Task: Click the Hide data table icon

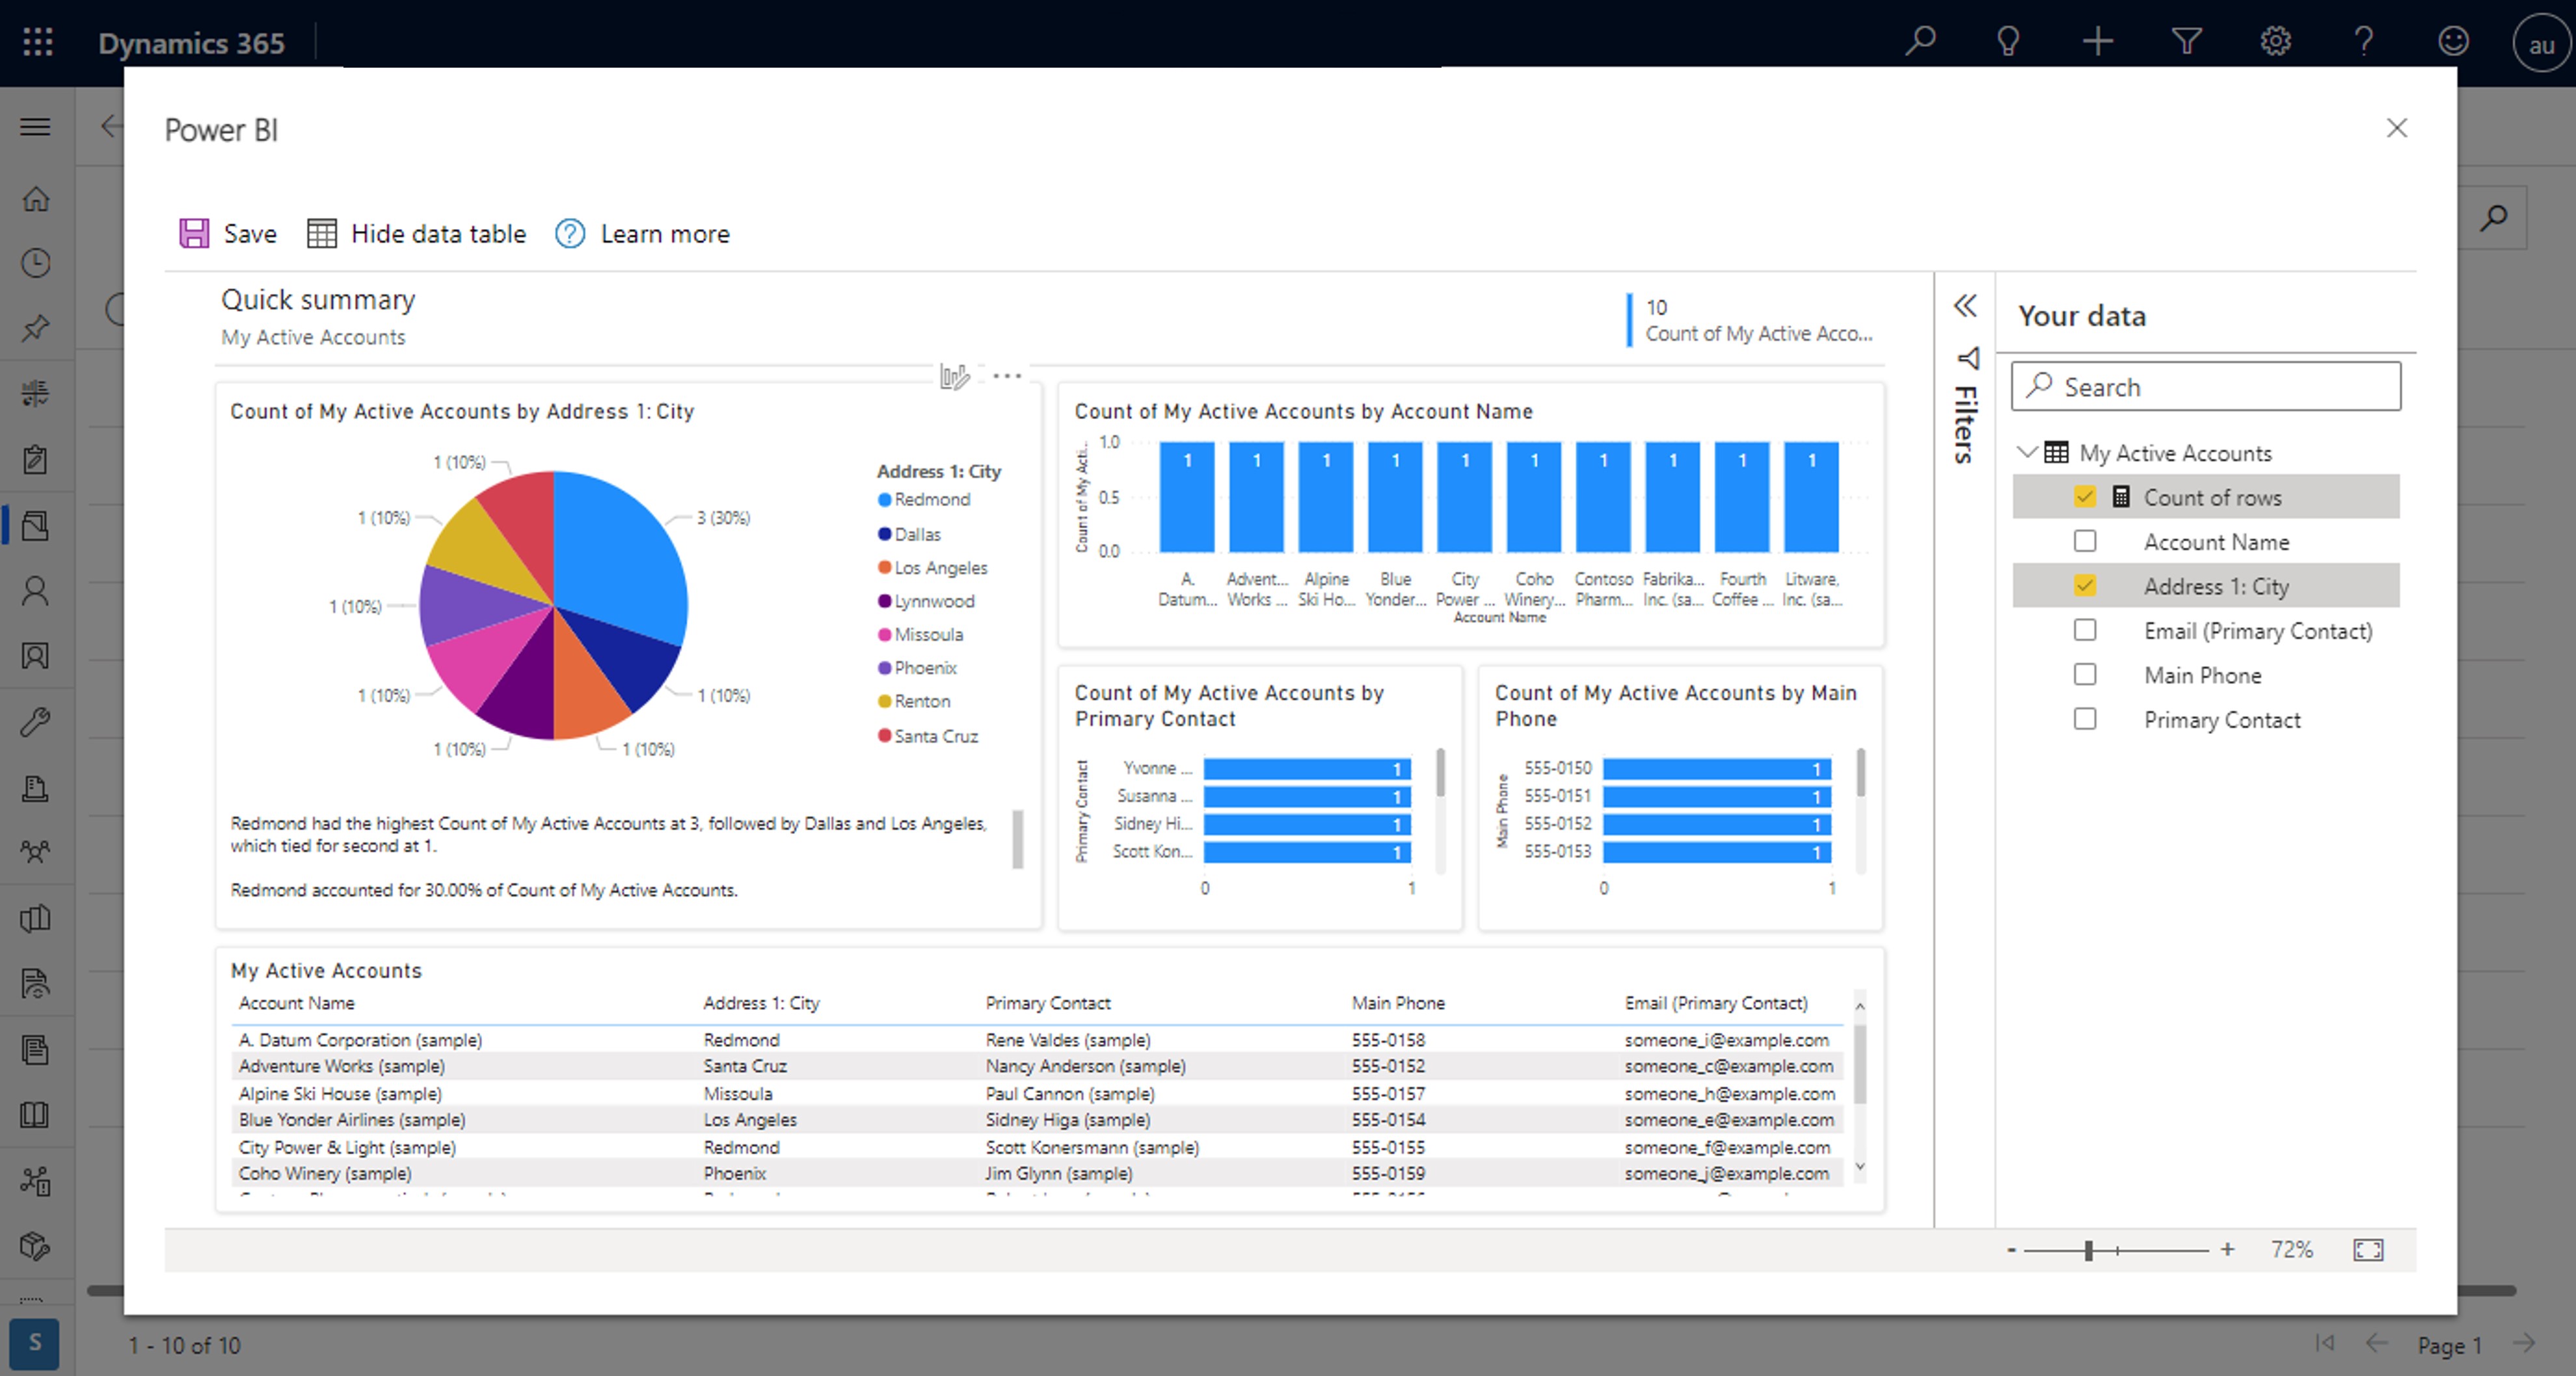Action: (321, 233)
